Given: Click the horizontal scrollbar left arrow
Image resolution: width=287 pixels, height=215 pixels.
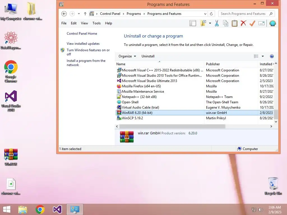Looking at the screenshot, I should tap(117, 126).
